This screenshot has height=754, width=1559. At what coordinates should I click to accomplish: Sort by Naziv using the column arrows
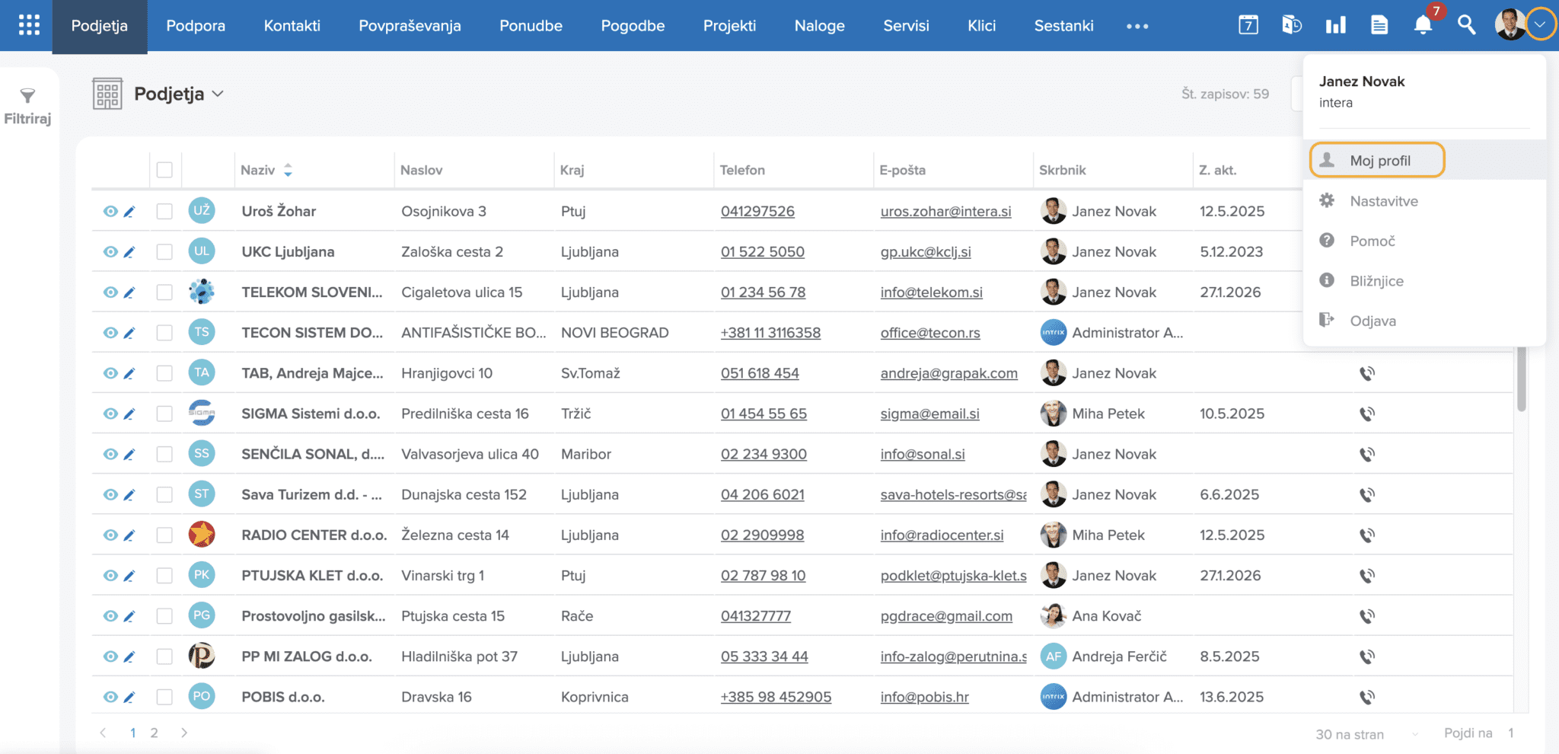pyautogui.click(x=288, y=170)
